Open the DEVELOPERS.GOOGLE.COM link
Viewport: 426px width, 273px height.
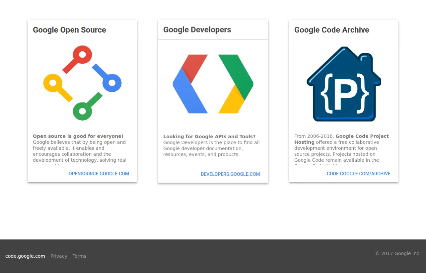(x=230, y=174)
